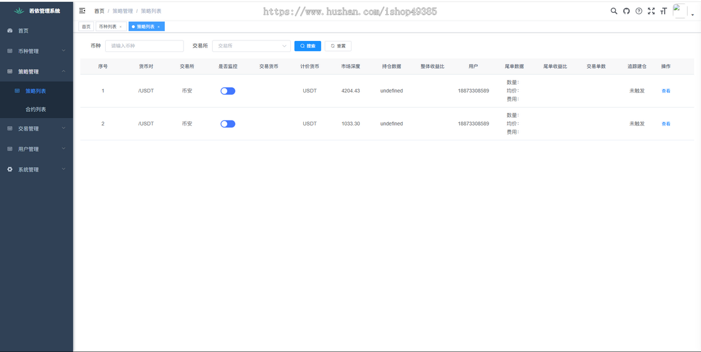This screenshot has width=701, height=352.
Task: Open the 交易所 dropdown
Action: click(251, 46)
